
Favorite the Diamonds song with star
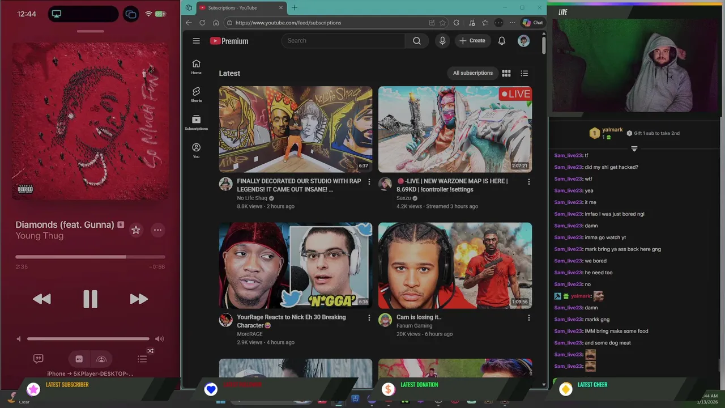(x=135, y=229)
